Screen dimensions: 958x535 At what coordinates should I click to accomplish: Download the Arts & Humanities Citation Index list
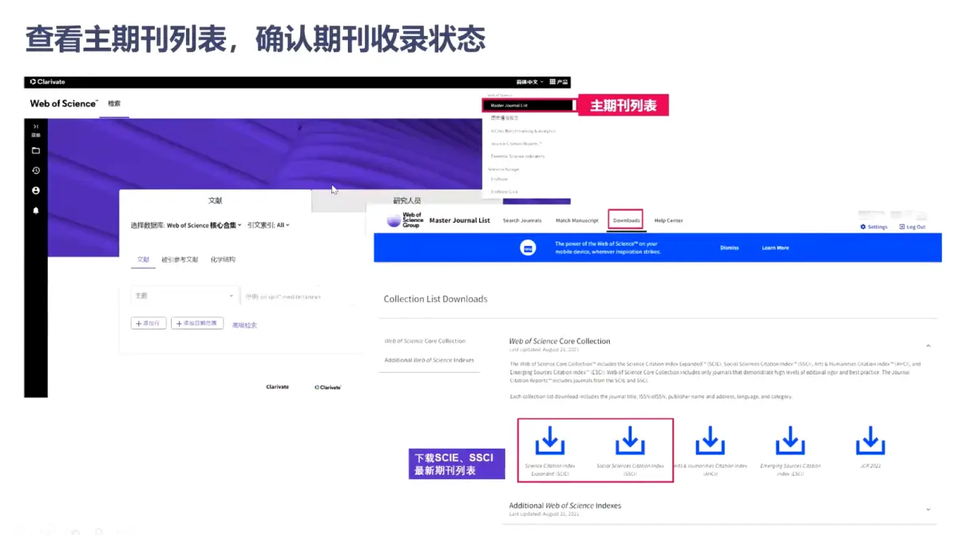tap(710, 441)
